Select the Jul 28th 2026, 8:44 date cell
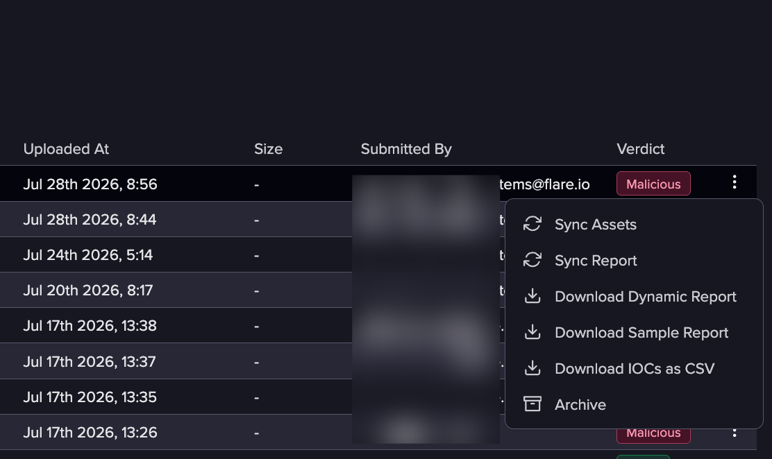The width and height of the screenshot is (772, 459). pos(90,219)
